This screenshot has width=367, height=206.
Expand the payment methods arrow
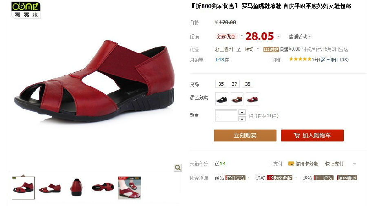(x=354, y=164)
